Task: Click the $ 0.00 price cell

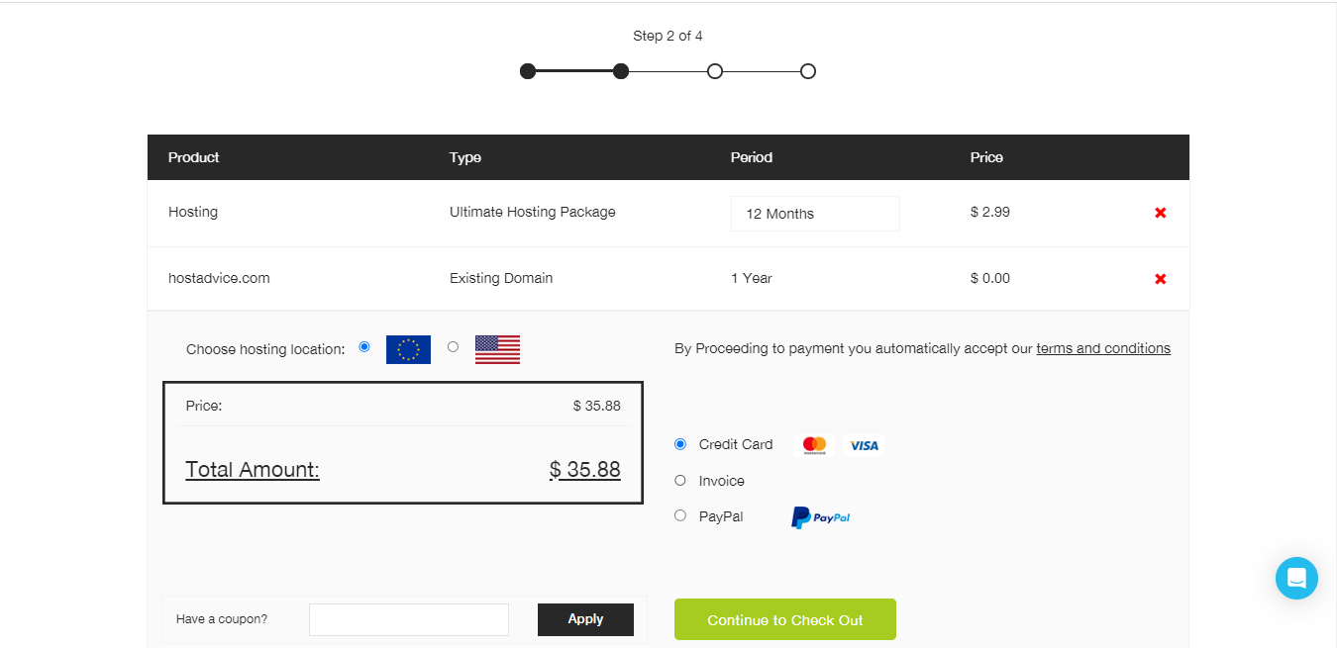Action: pos(990,278)
